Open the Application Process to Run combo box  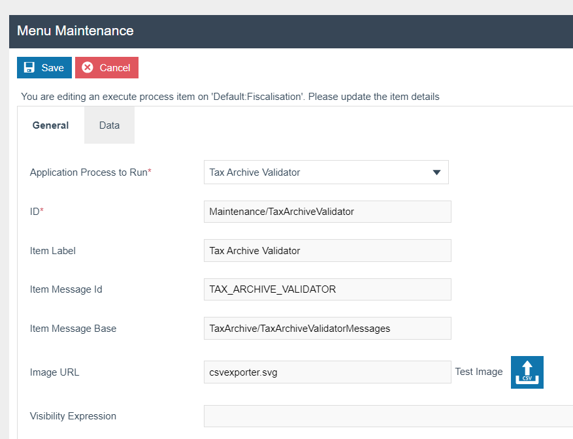coord(320,172)
